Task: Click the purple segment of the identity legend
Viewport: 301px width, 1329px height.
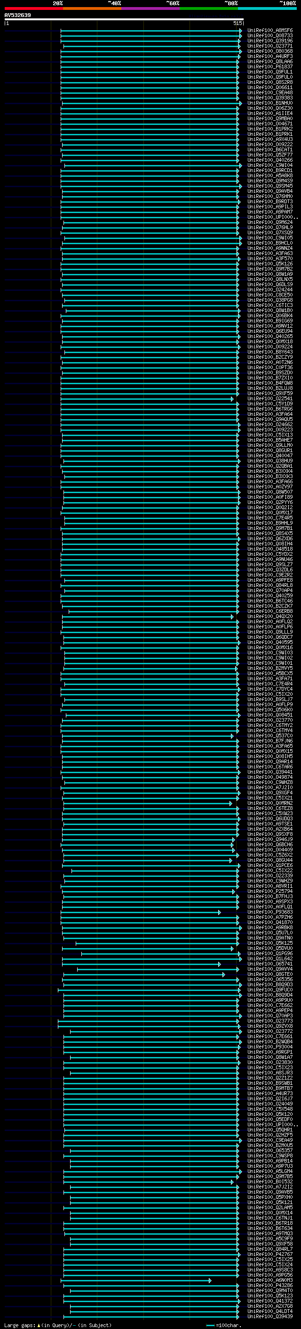Action: tap(151, 8)
